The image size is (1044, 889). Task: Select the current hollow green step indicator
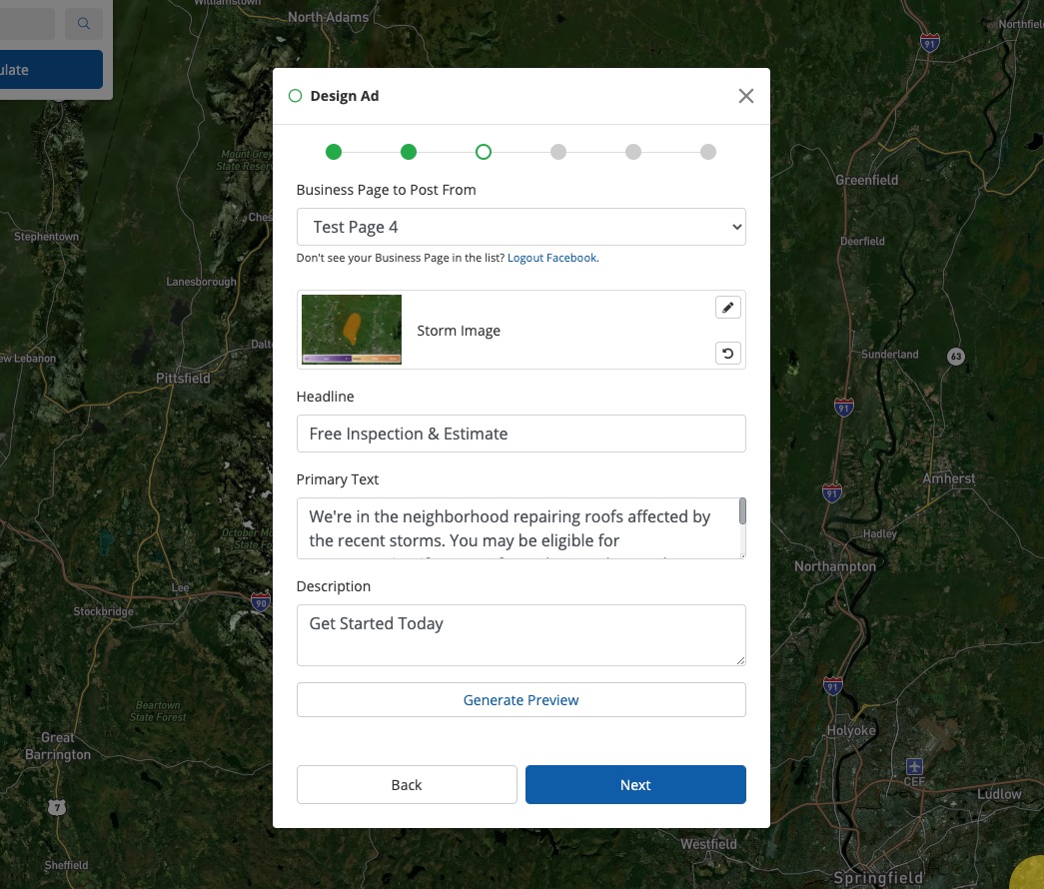(484, 152)
